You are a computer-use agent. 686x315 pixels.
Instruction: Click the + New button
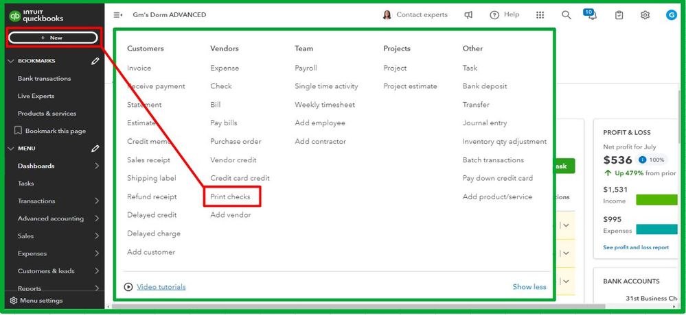click(x=52, y=38)
